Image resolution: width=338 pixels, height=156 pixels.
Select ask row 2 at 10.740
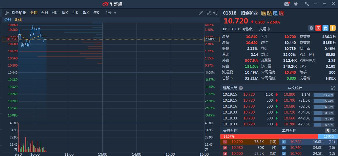pos(309,148)
